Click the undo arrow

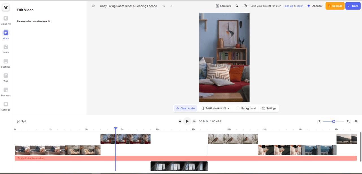[x=163, y=6]
